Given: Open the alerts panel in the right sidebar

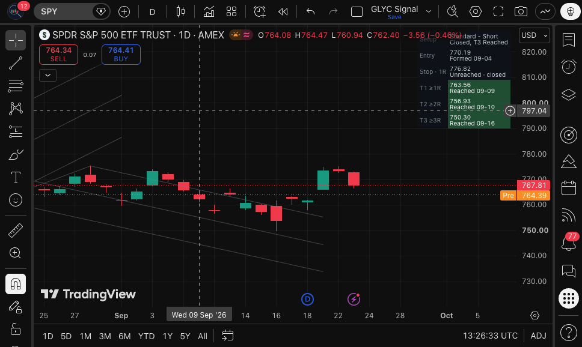Looking at the screenshot, I should pyautogui.click(x=569, y=67).
